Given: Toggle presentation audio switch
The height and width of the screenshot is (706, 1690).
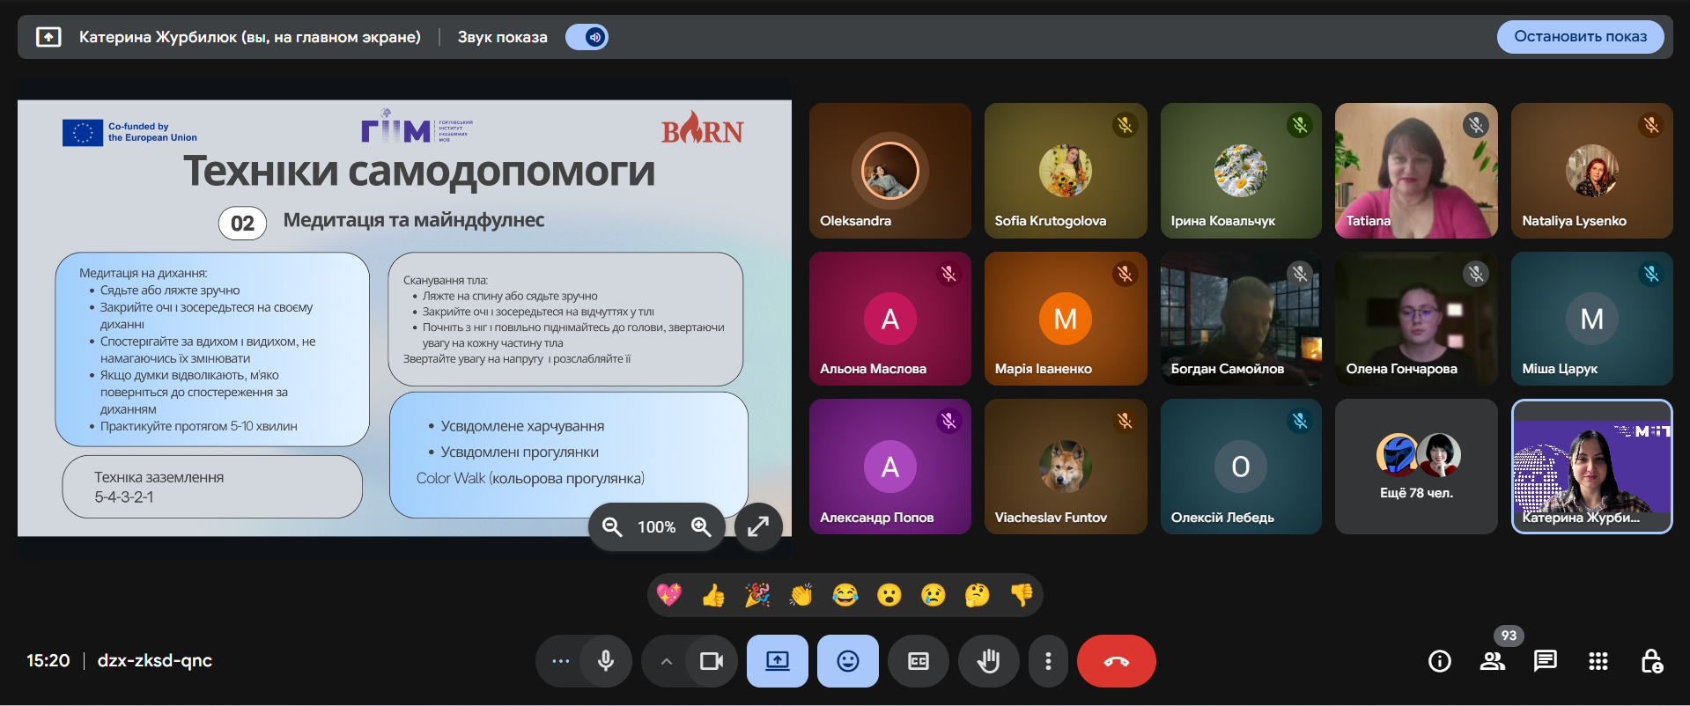Looking at the screenshot, I should 587,37.
